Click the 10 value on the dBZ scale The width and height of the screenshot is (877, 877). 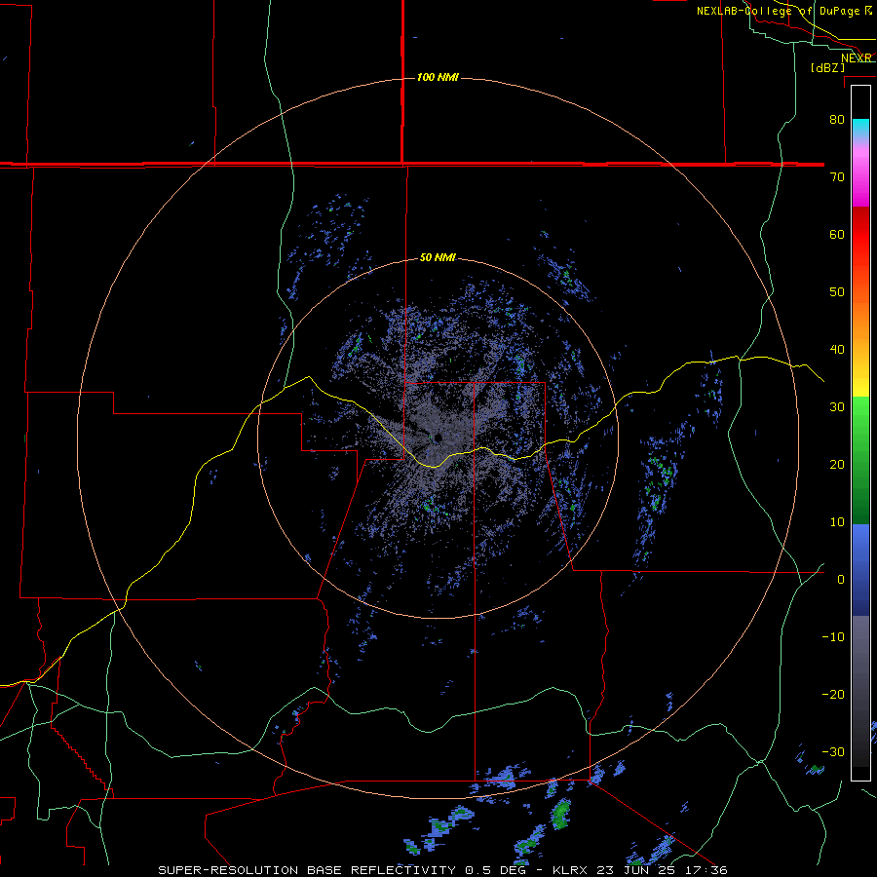(837, 522)
